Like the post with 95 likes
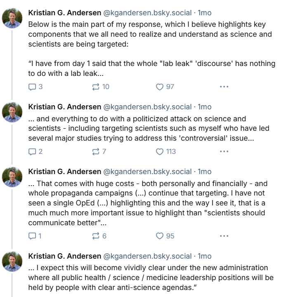The height and width of the screenshot is (297, 283). [x=165, y=236]
